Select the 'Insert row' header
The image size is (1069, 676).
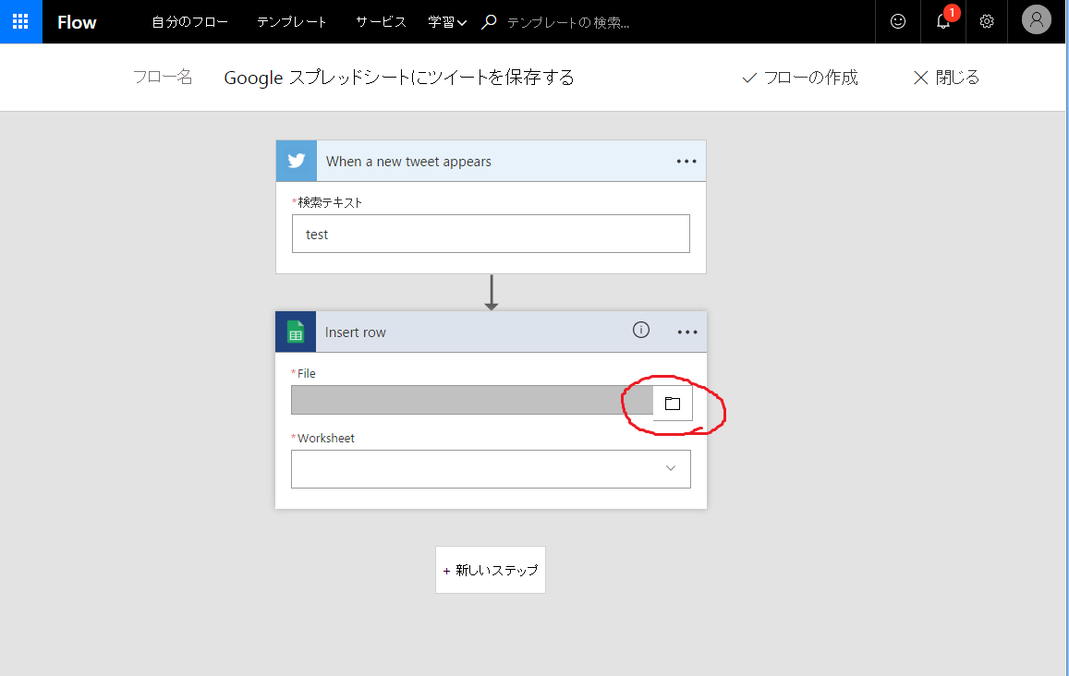click(x=491, y=332)
